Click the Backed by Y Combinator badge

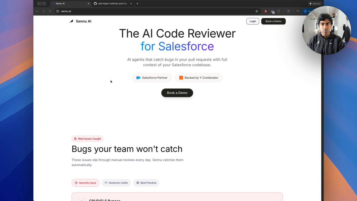(x=199, y=78)
